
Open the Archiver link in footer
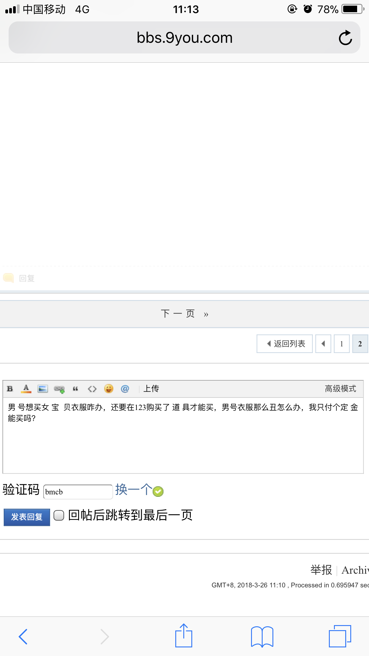tap(355, 570)
